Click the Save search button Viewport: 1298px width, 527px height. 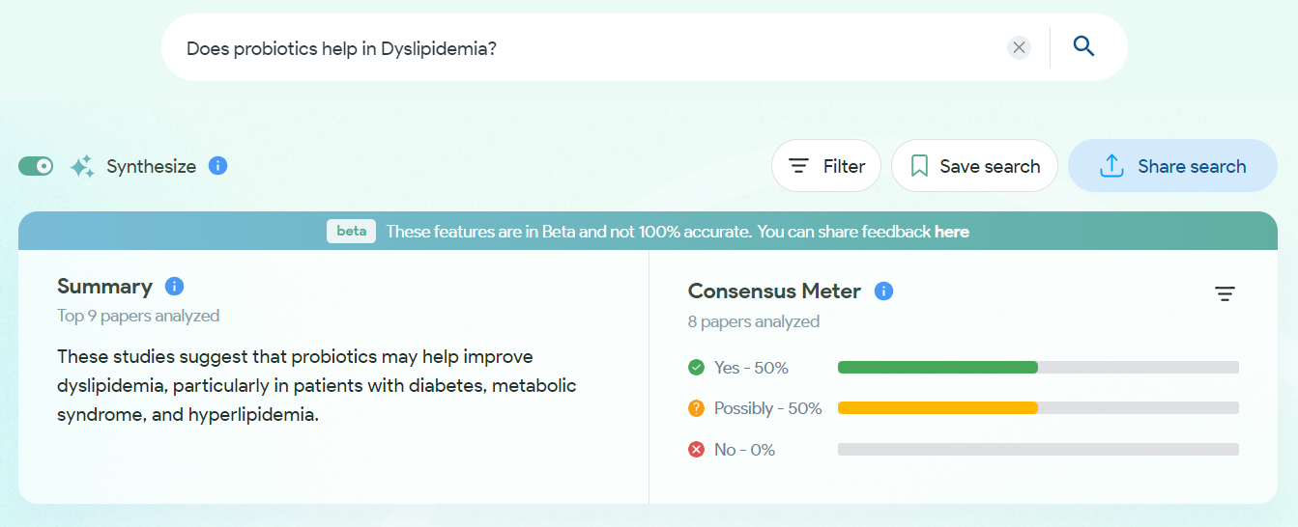pos(974,166)
